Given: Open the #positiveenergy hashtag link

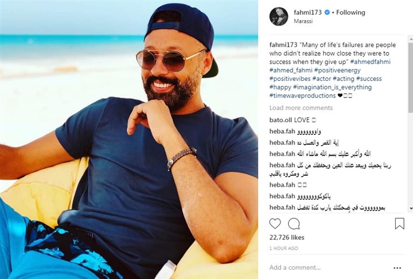Looking at the screenshot, I should 337,70.
